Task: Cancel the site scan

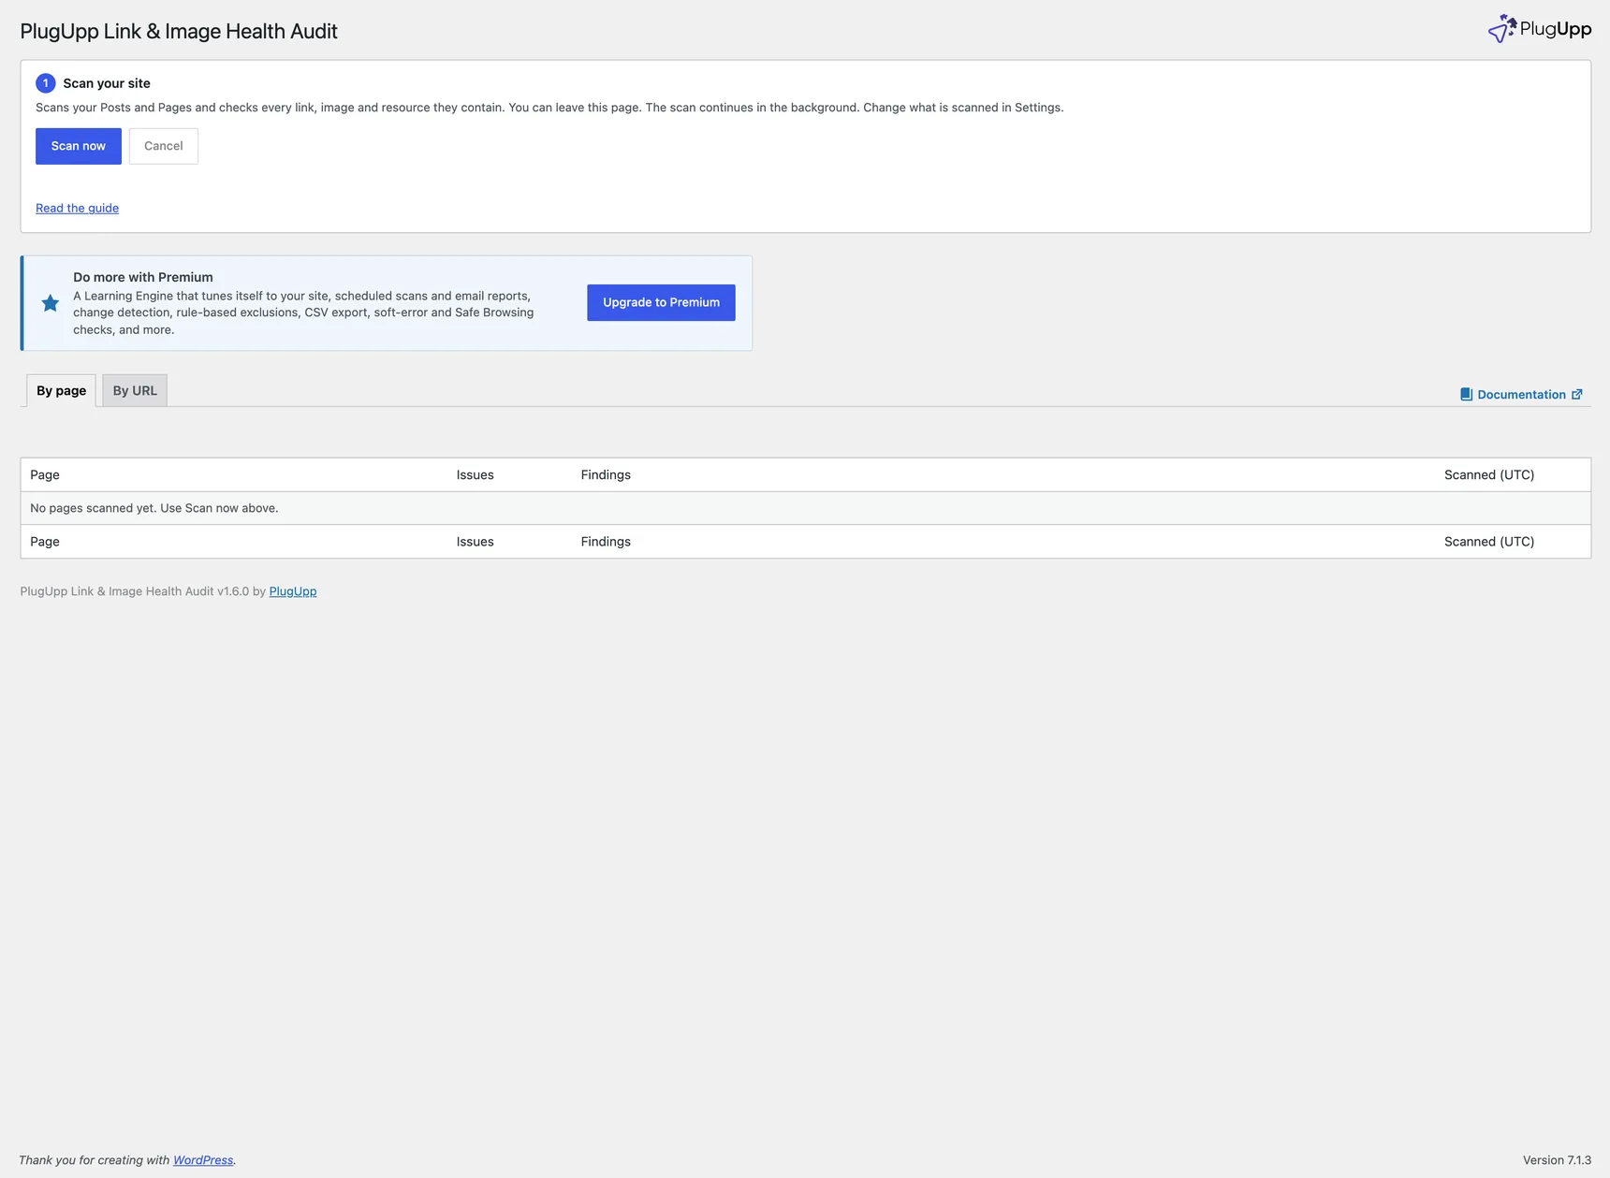Action: 164,146
